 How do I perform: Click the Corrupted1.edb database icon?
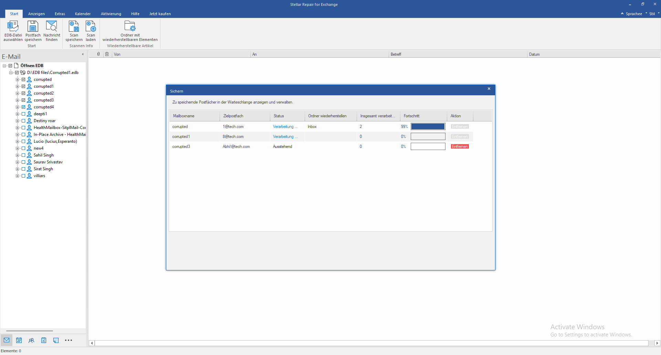[23, 73]
